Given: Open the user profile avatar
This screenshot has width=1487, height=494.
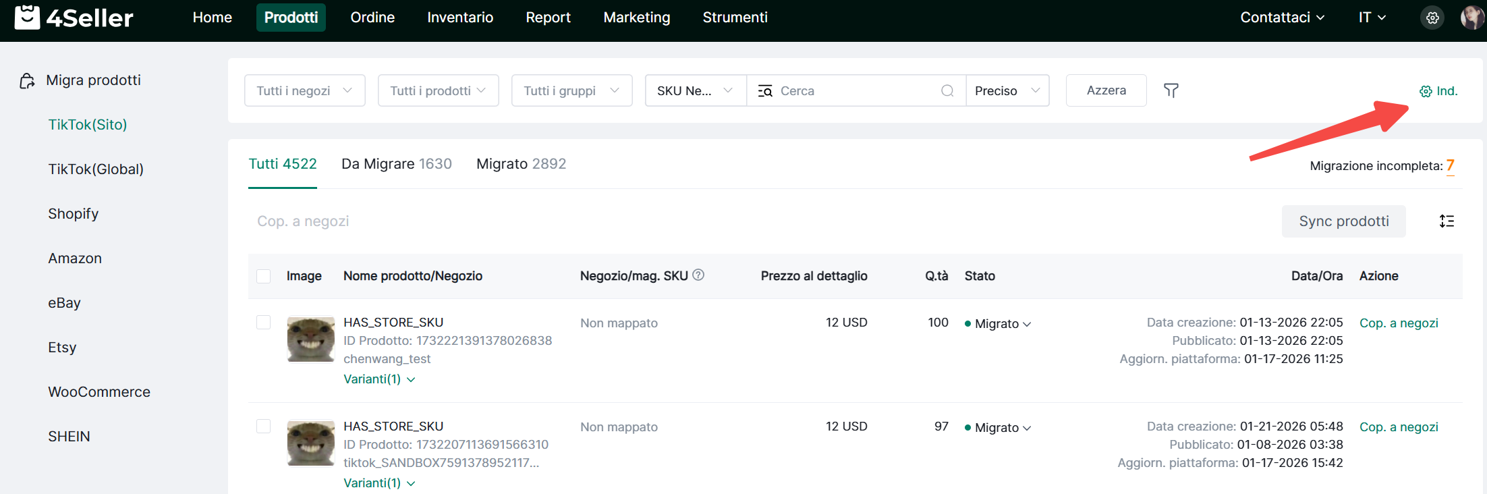Looking at the screenshot, I should coord(1471,18).
